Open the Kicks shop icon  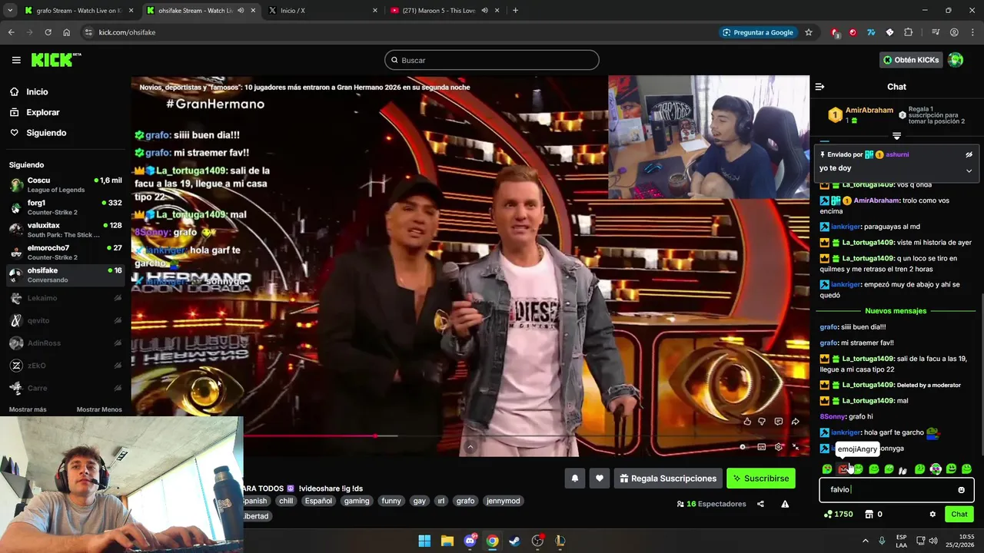pos(869,515)
